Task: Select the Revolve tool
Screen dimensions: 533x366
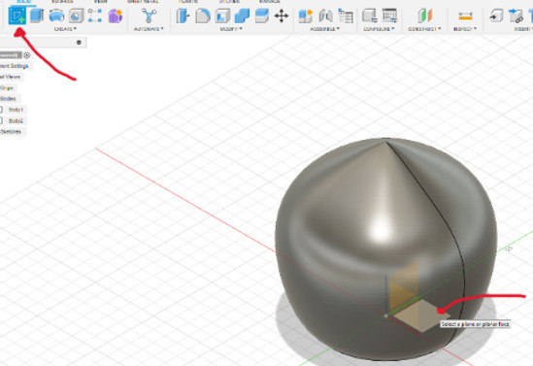Action: 56,16
